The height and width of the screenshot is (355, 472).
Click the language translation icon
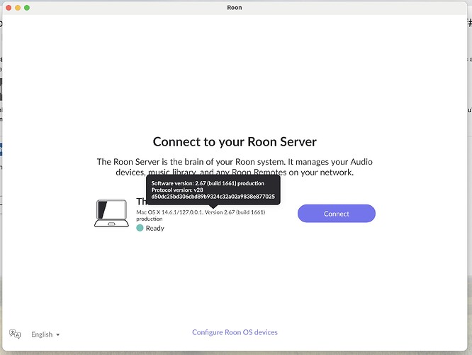(x=15, y=334)
